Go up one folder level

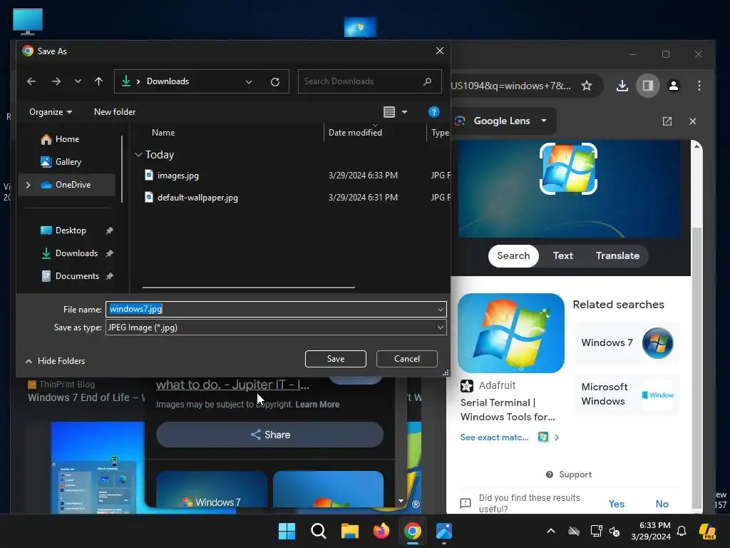click(98, 81)
